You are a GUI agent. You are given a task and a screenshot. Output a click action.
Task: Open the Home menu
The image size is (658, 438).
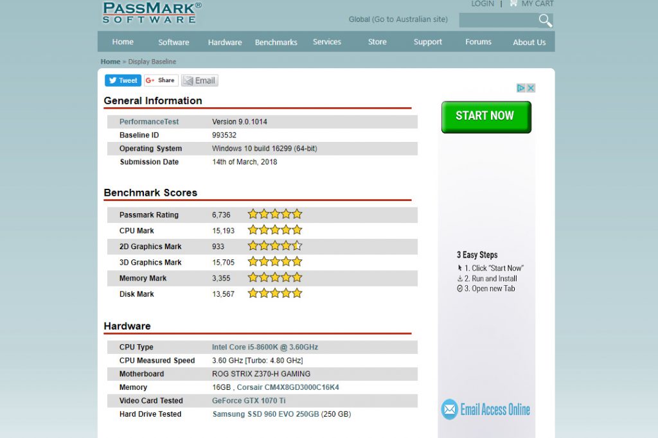[x=123, y=42]
